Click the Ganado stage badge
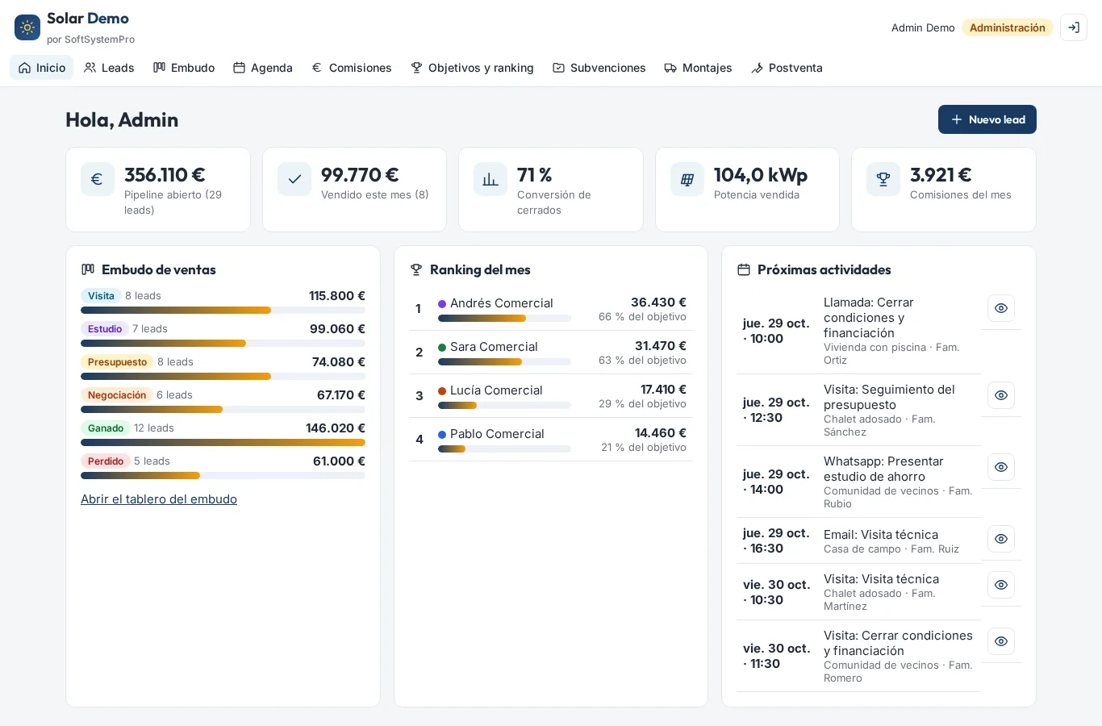This screenshot has height=726, width=1102. point(106,428)
